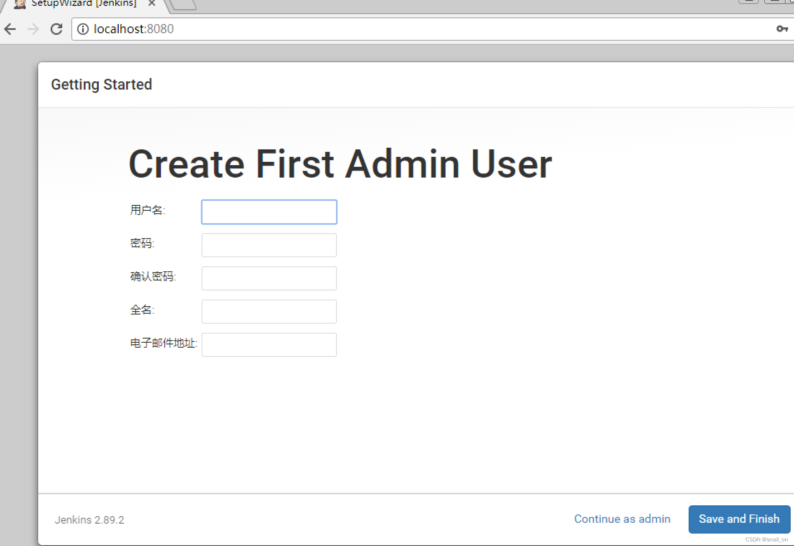Click the Getting Started header text

pyautogui.click(x=102, y=85)
